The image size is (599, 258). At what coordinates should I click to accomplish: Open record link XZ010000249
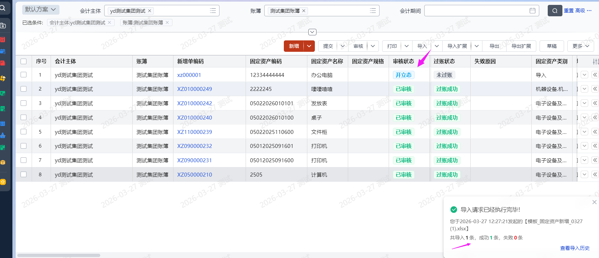tap(194, 89)
